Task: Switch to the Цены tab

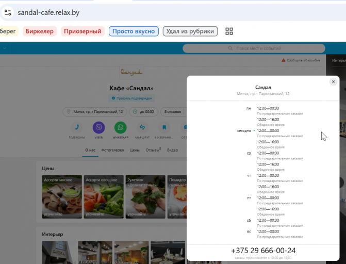Action: 135,150
